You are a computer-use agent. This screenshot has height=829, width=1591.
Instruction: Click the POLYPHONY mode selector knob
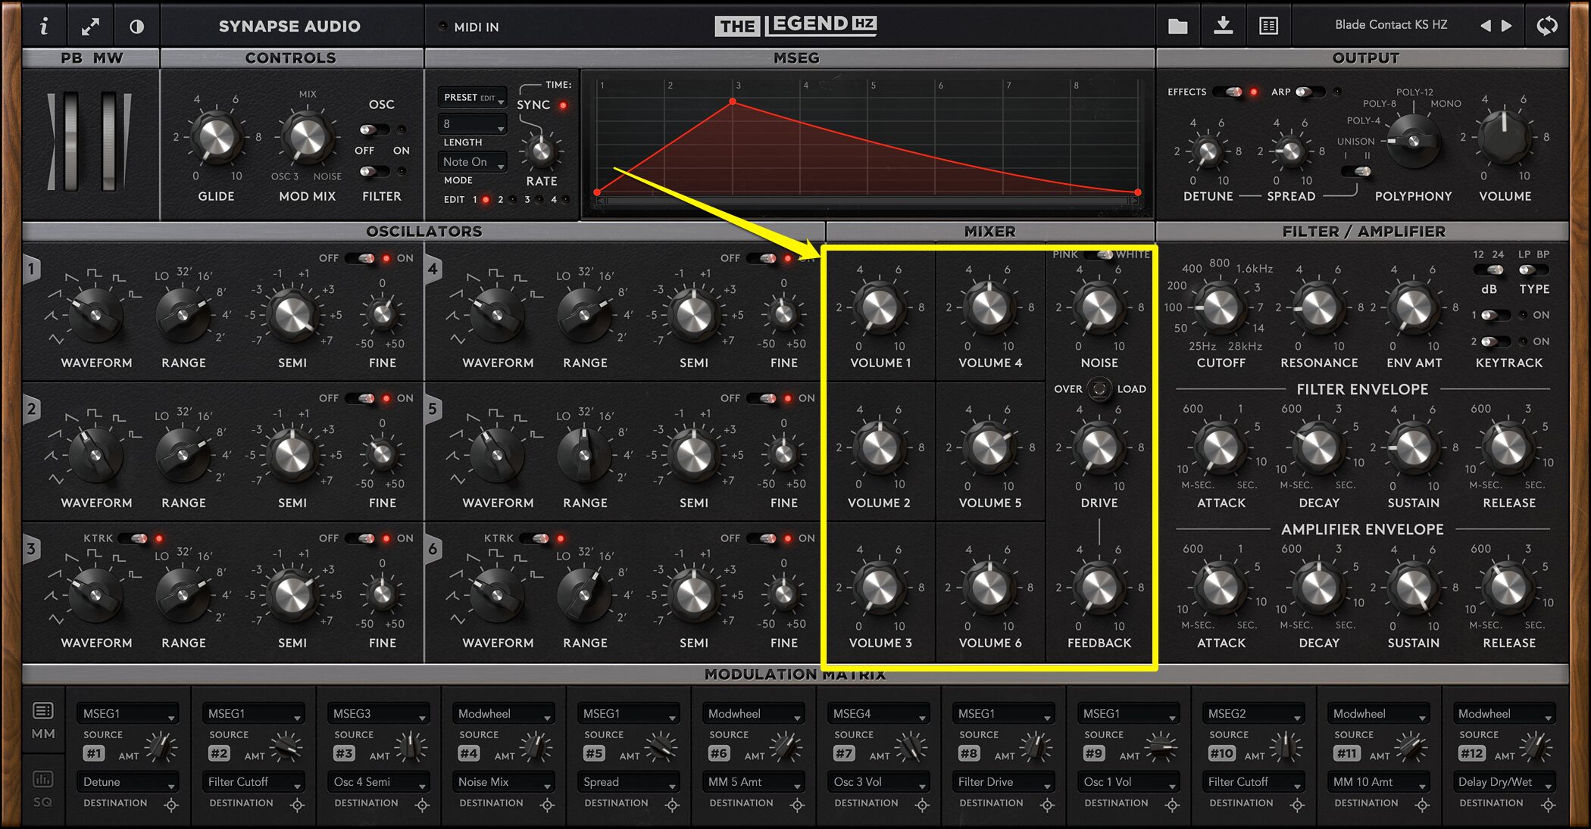pos(1413,142)
